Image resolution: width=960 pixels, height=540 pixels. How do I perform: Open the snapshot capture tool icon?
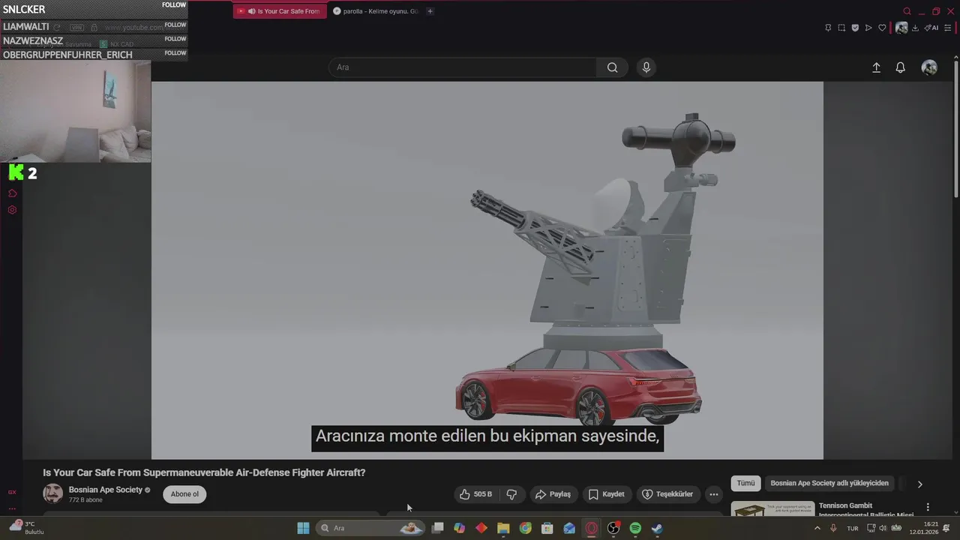click(841, 28)
